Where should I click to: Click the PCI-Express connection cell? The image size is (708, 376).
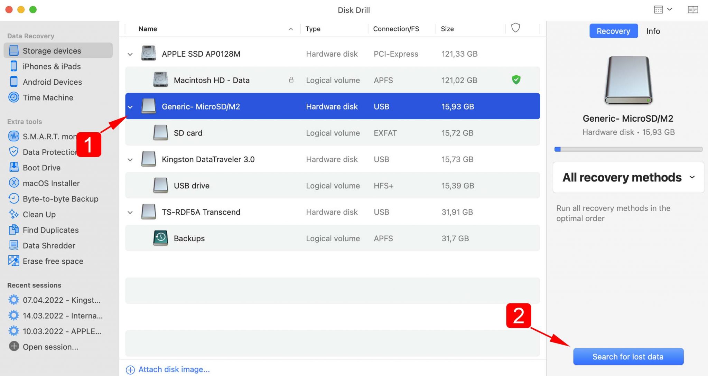(396, 54)
